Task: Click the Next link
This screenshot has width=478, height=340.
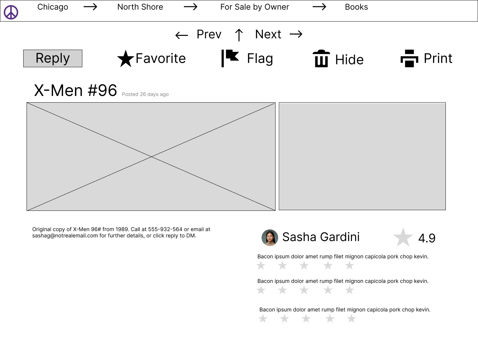Action: [268, 34]
